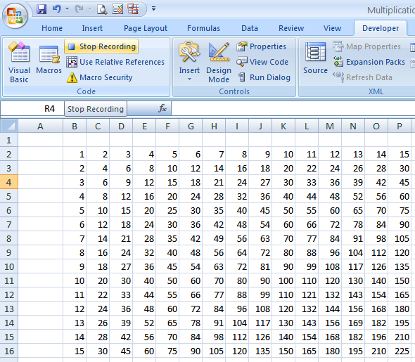Open Macro Security settings
415x362 pixels.
100,77
